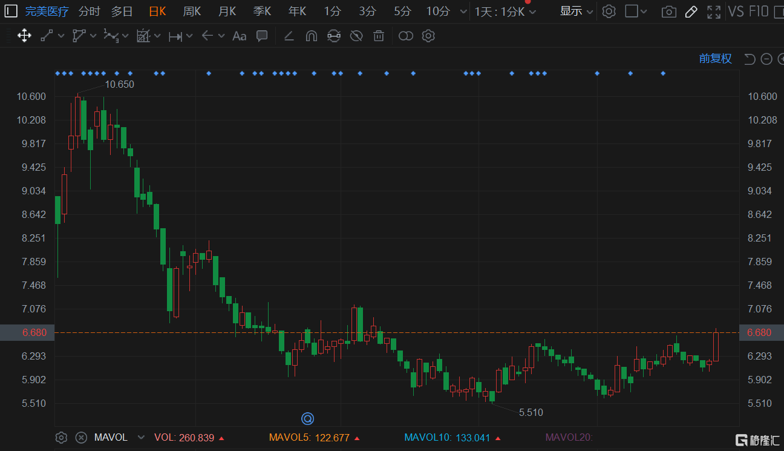Expand the 1天:1分K period dropdown
This screenshot has width=784, height=451.
click(x=505, y=12)
